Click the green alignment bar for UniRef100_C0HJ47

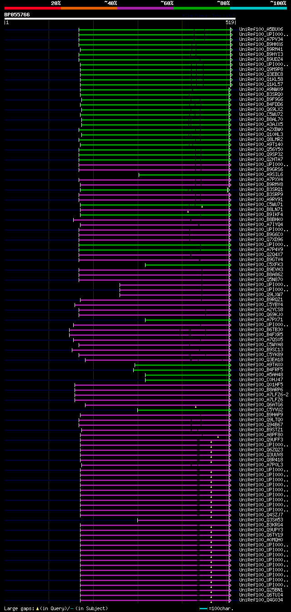(x=188, y=379)
